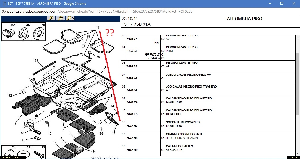
Task: Click row index 09 in parts table
Action: [x=124, y=98]
